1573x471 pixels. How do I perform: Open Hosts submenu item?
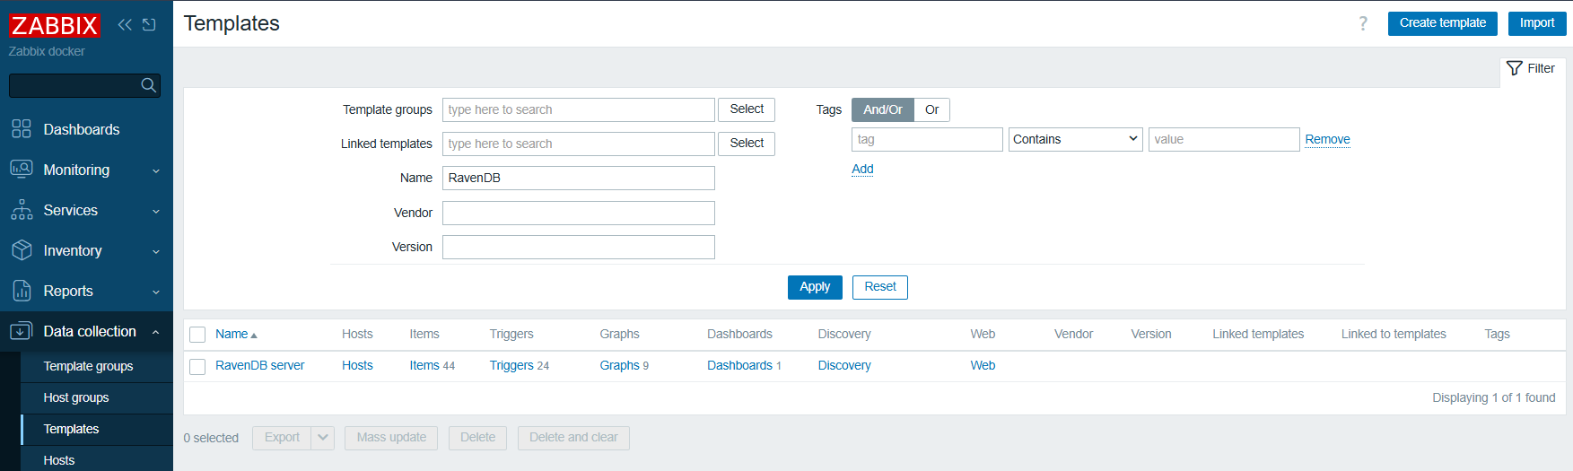point(59,459)
